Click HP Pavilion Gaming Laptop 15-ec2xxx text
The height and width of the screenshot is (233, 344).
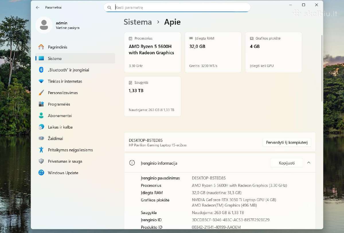(158, 145)
